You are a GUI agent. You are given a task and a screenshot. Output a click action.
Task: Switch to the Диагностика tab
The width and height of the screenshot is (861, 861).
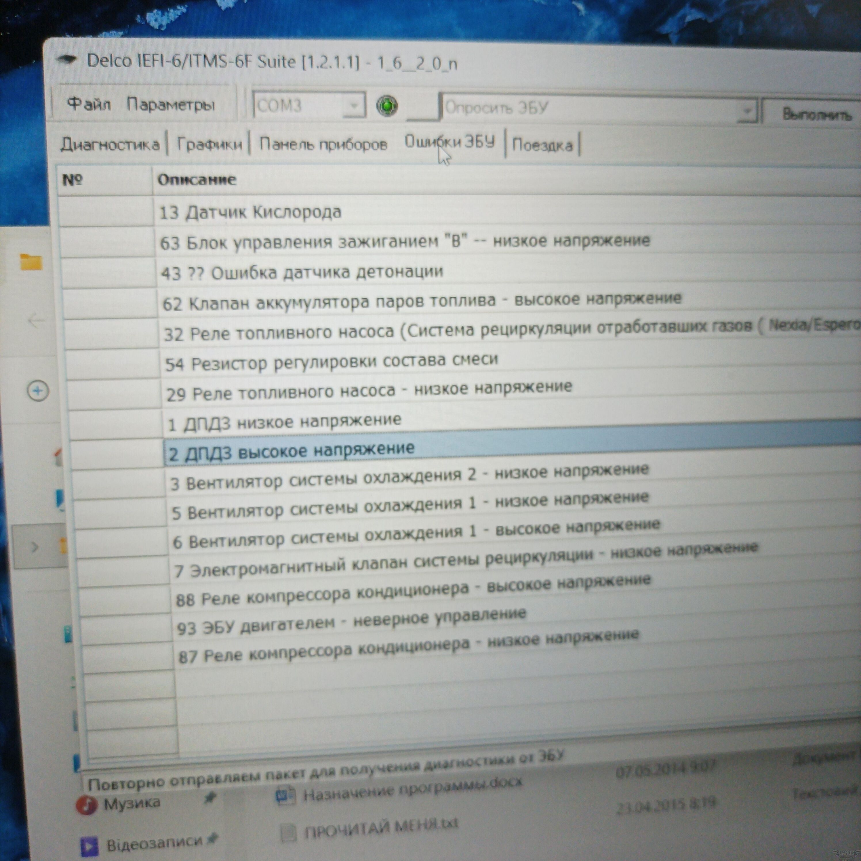[x=110, y=144]
